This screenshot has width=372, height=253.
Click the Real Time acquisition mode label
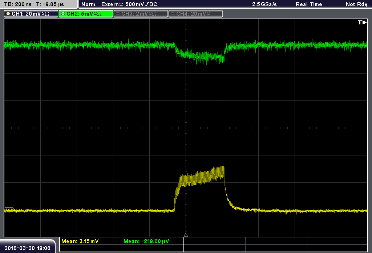[x=309, y=4]
